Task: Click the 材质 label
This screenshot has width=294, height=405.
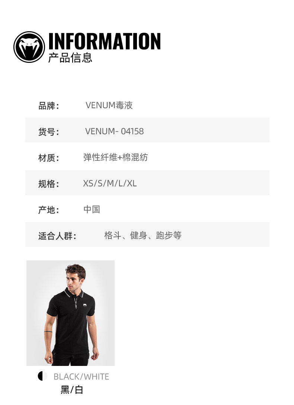Action: pos(49,158)
